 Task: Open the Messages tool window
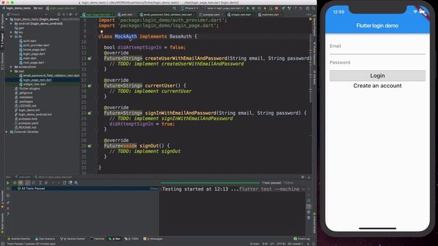[153, 239]
